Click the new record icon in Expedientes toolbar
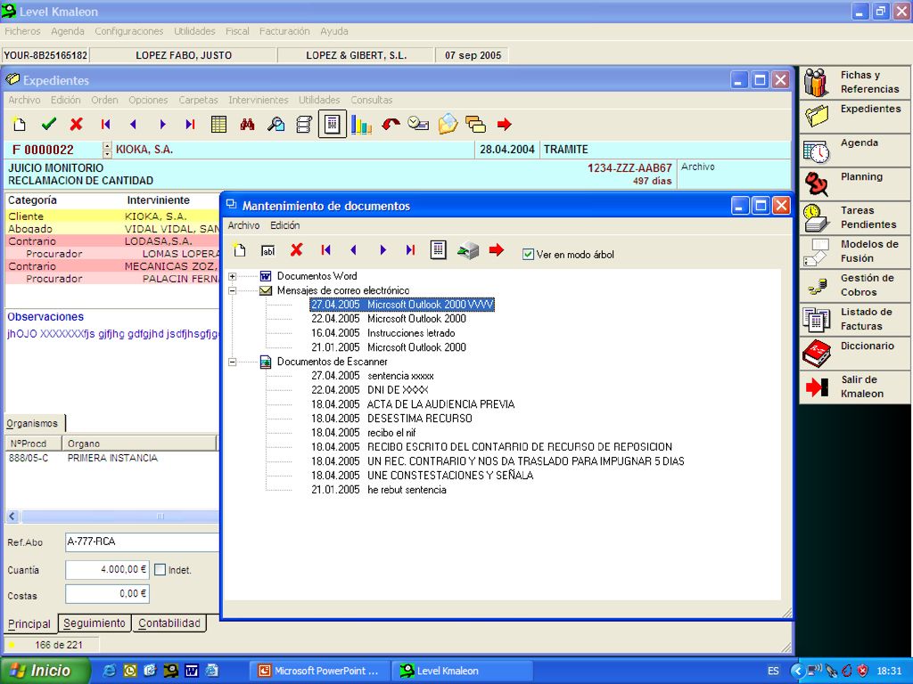The height and width of the screenshot is (684, 913). pos(20,124)
